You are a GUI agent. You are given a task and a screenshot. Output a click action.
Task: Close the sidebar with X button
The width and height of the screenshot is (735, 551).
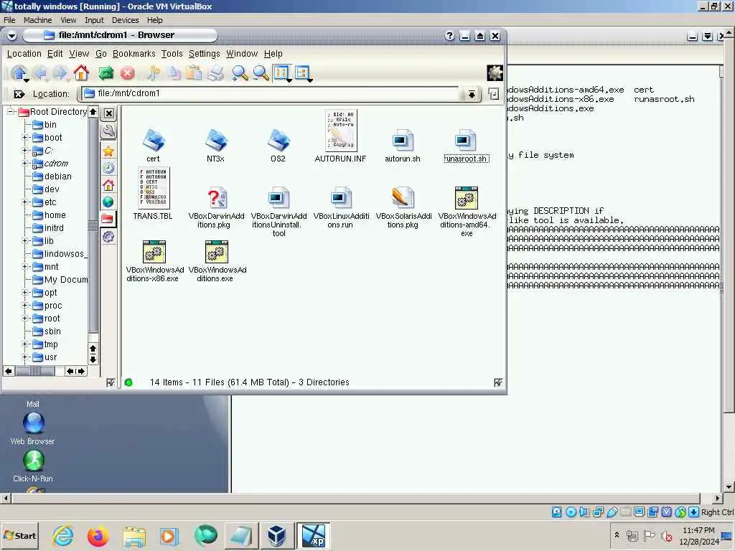click(109, 113)
